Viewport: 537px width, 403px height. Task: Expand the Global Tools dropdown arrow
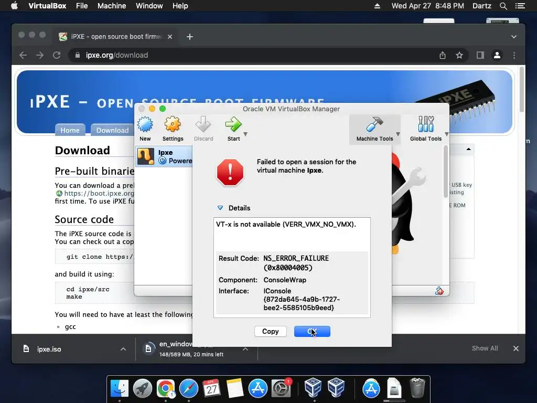point(447,134)
